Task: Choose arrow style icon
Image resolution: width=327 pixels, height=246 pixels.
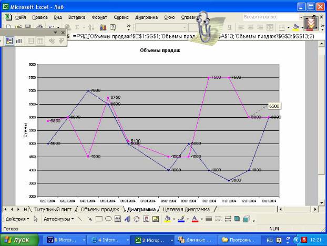Action: click(228, 219)
